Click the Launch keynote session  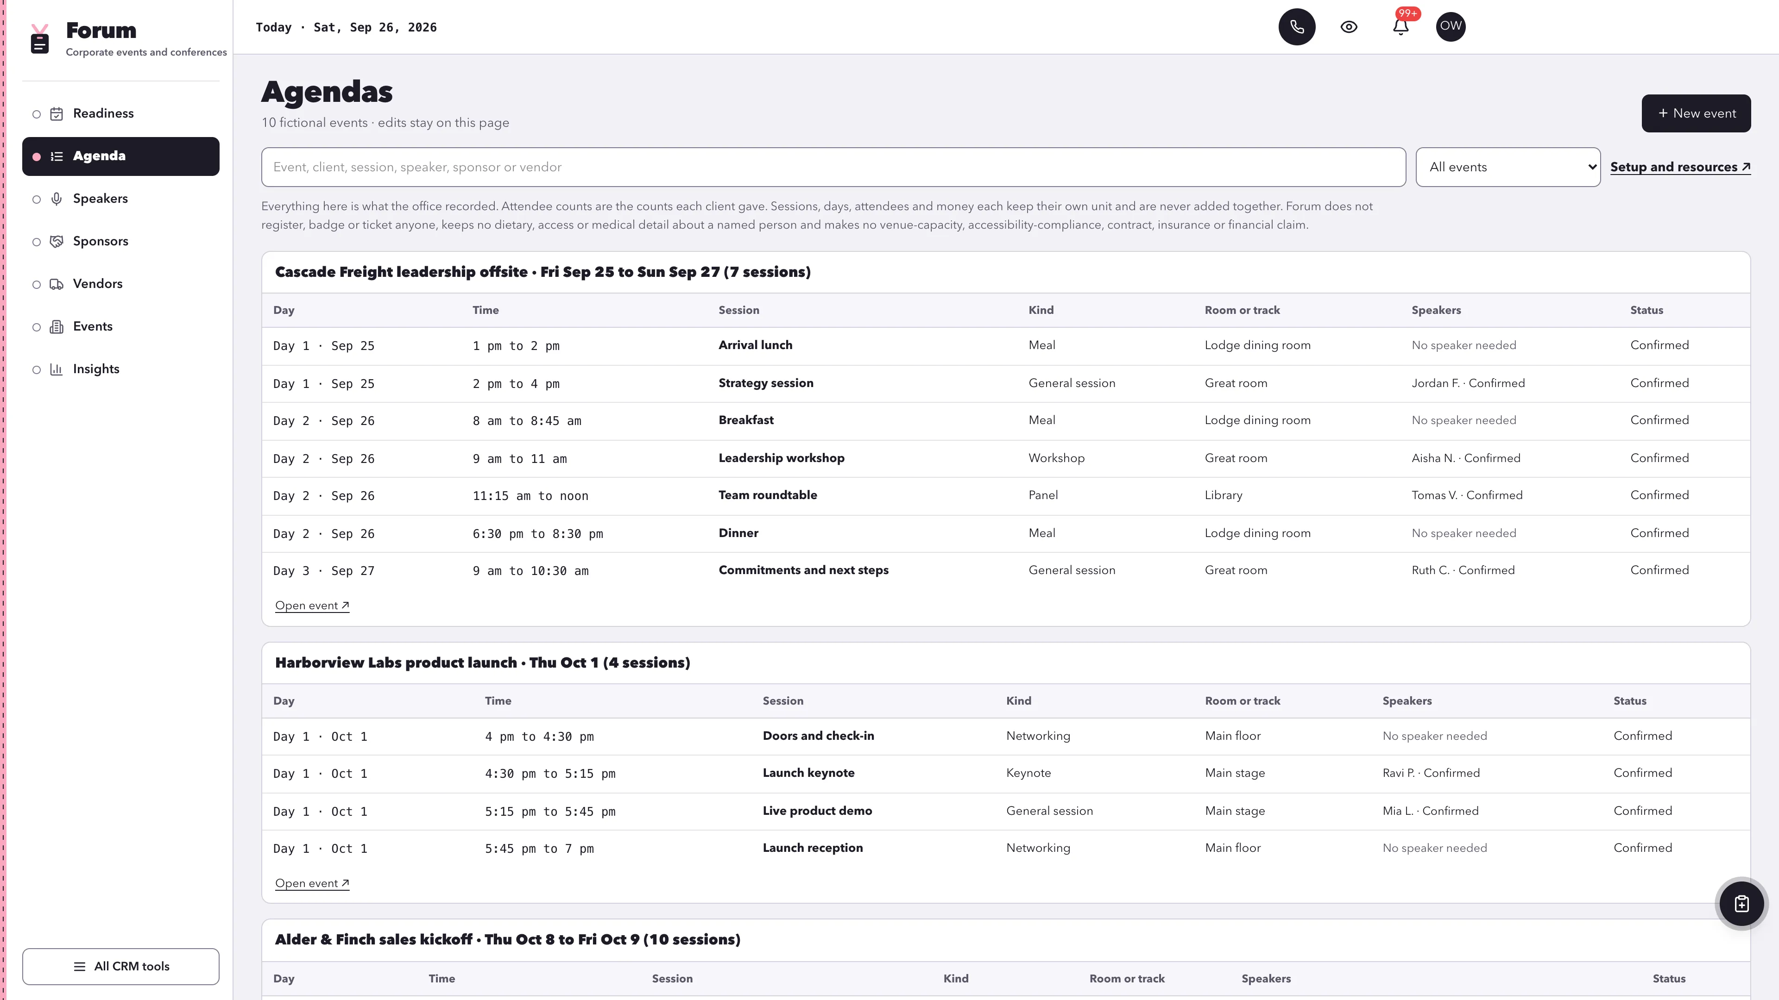tap(808, 773)
